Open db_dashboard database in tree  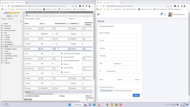[9, 44]
